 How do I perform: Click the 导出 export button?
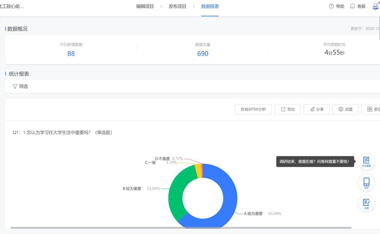[x=288, y=109]
